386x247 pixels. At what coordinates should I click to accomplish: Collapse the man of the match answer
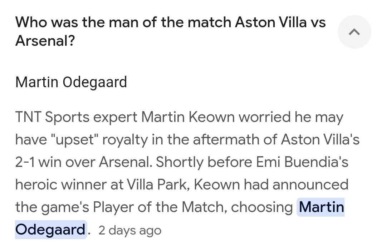point(354,32)
